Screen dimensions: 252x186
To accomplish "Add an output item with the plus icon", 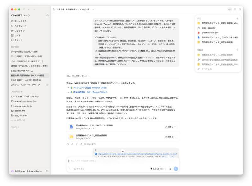I will pyautogui.click(x=237, y=18).
